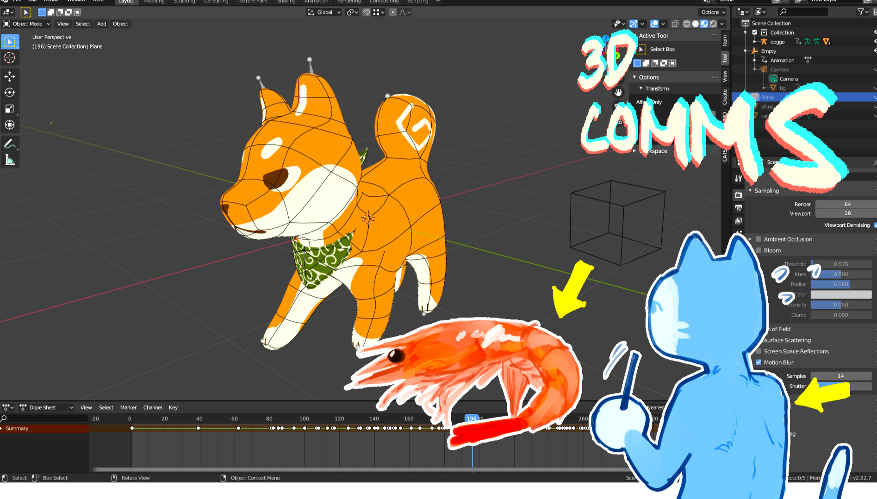Enable the Ambient Occlusion checkbox

[759, 239]
